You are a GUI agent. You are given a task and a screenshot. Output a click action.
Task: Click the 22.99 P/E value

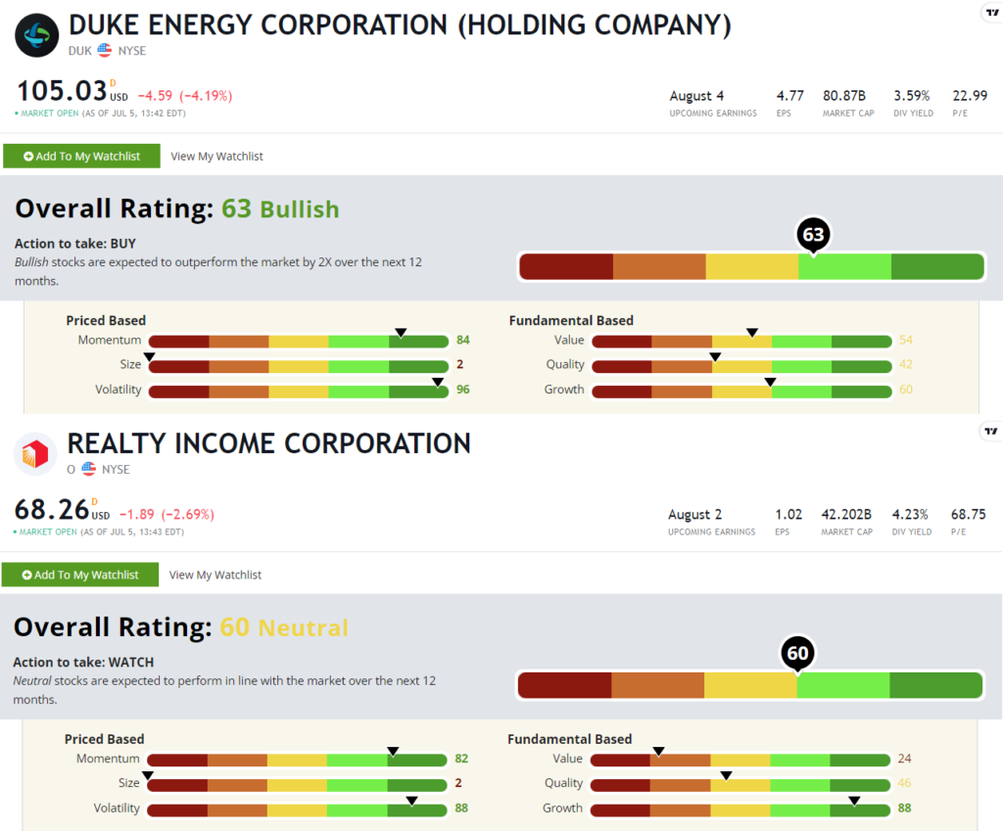(x=970, y=96)
